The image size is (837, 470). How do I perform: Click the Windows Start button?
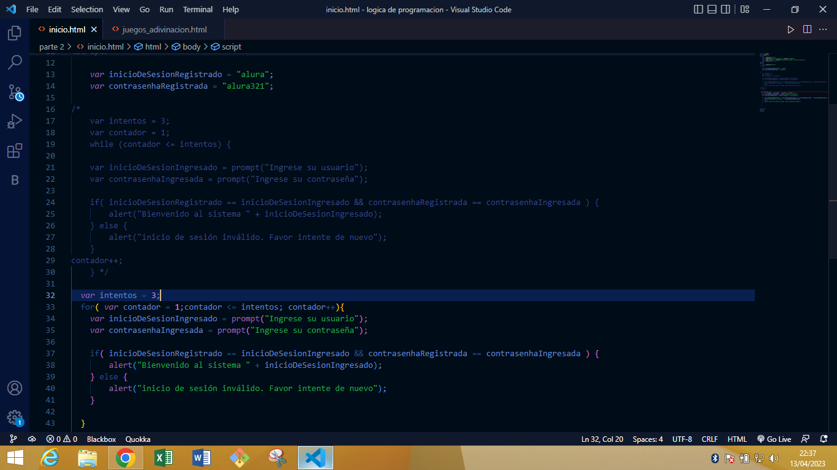15,458
